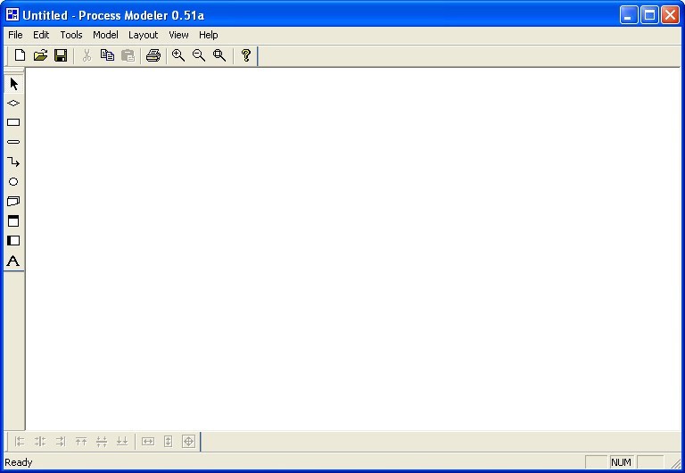
Task: Select the text label tool
Action: click(x=13, y=261)
